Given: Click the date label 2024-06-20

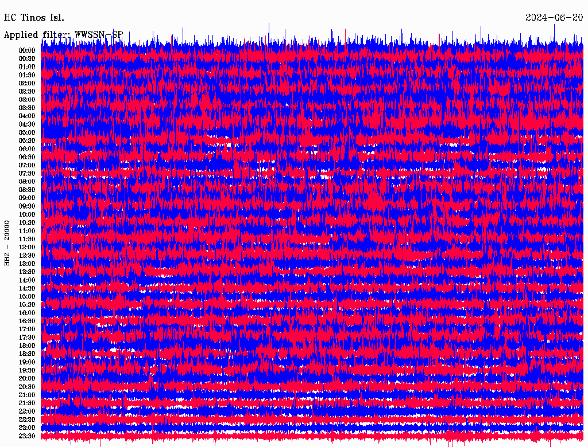Looking at the screenshot, I should pyautogui.click(x=554, y=18).
